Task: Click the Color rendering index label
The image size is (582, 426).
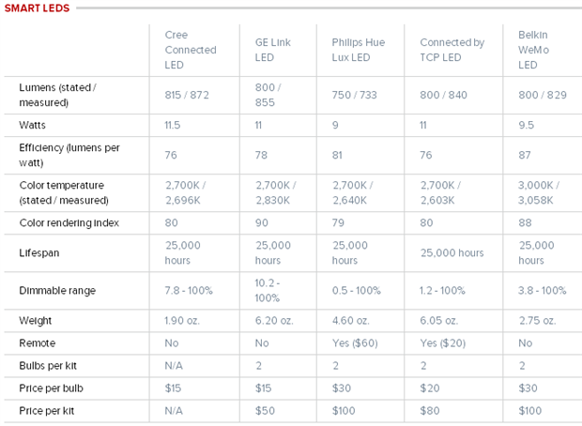Action: pos(69,222)
